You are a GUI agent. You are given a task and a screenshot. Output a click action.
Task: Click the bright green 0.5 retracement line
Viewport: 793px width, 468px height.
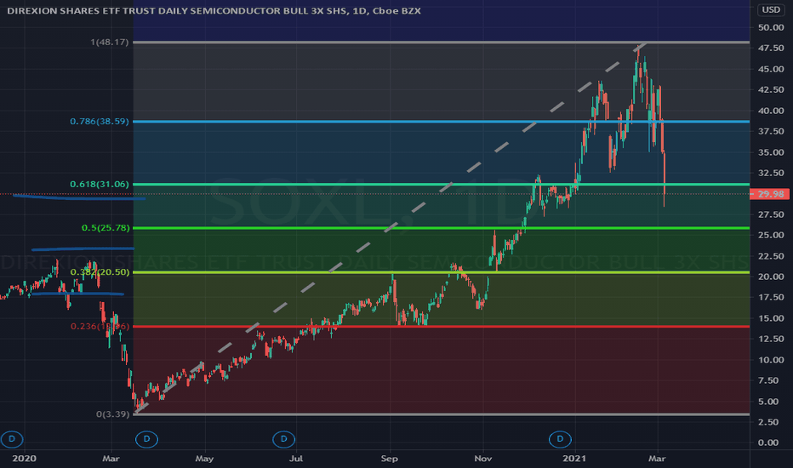tap(441, 228)
